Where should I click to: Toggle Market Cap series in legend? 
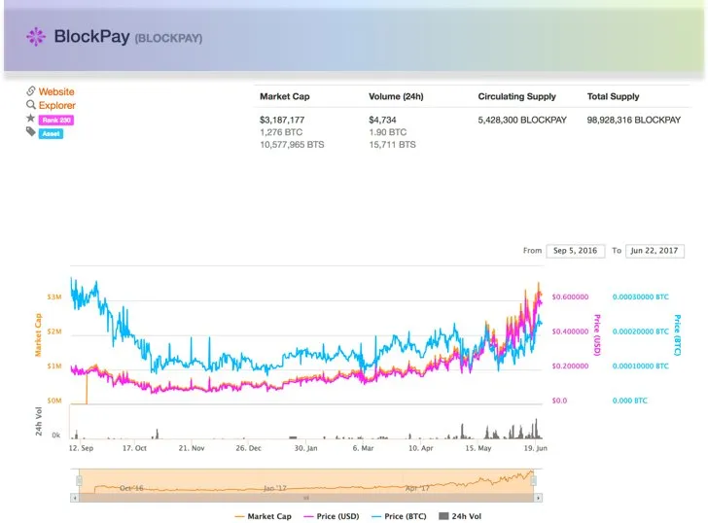click(264, 516)
